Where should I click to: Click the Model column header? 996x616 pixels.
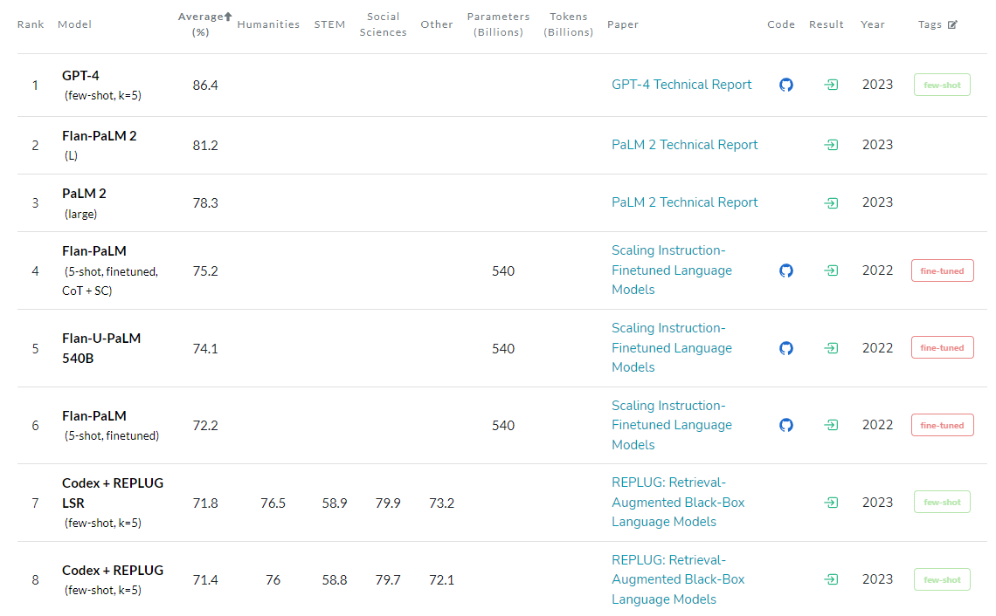click(74, 24)
